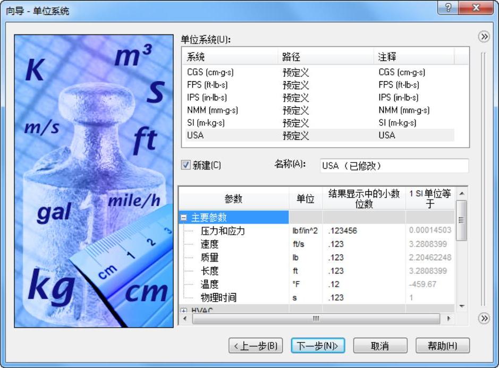This screenshot has width=499, height=368.
Task: Select the 物理时间 parameter row
Action: click(x=317, y=297)
